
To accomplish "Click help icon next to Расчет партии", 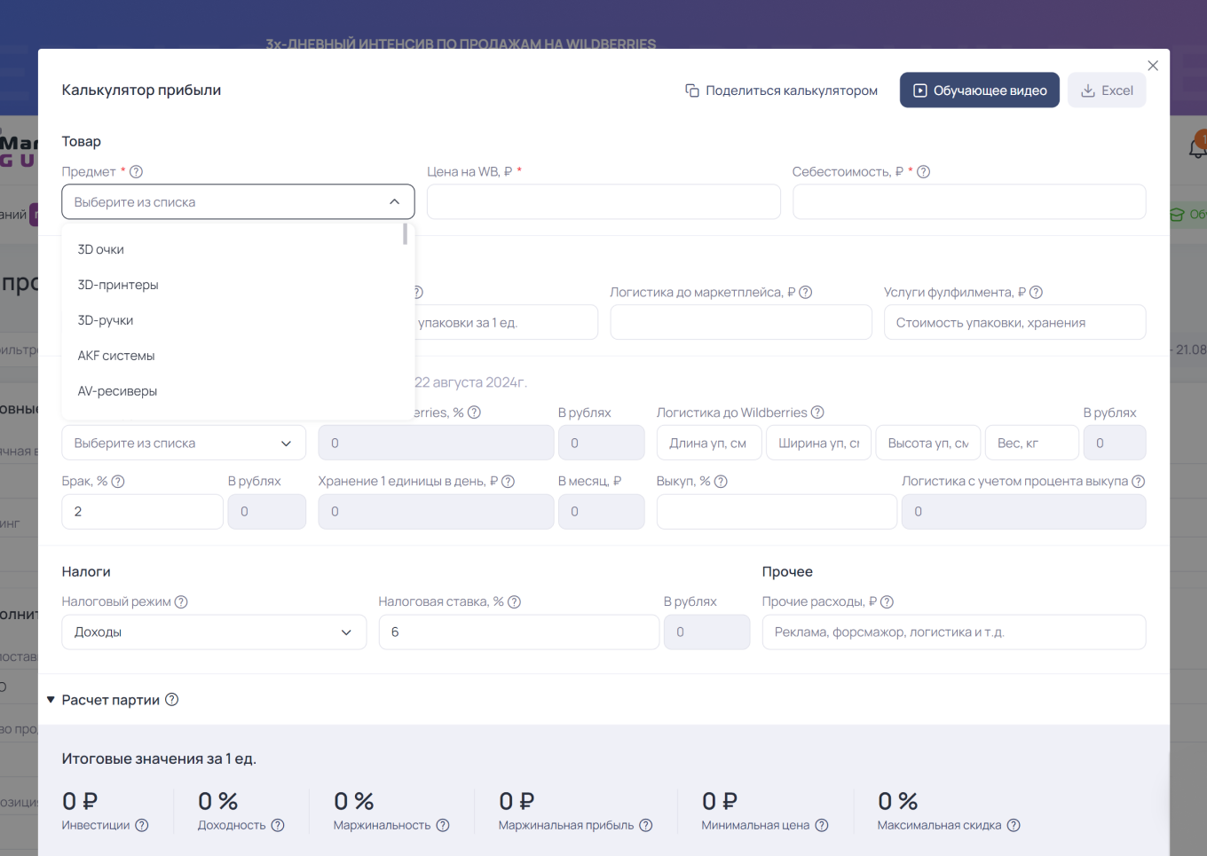I will pyautogui.click(x=172, y=700).
